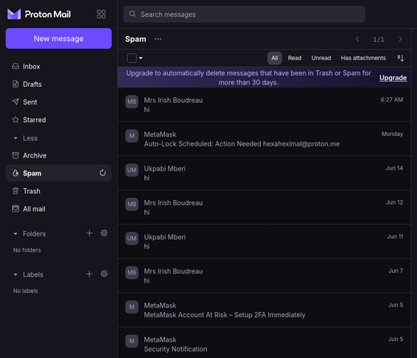Open the Proton apps grid icon

pos(101,14)
